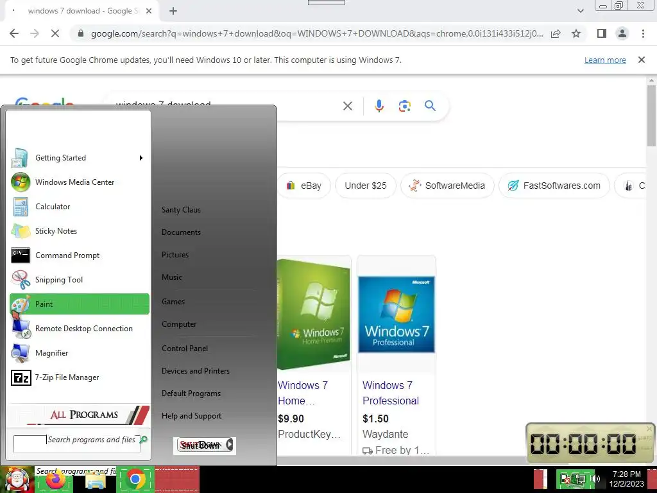Launch Command Prompt icon

pyautogui.click(x=21, y=255)
